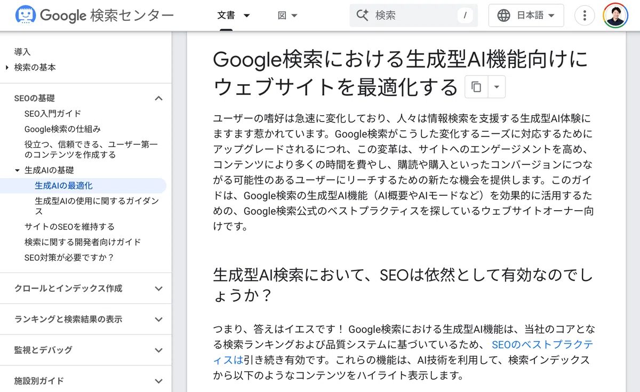Viewport: 640px width, 392px height.
Task: Click クロールとインデックス作成 section heading
Action: [x=68, y=289]
